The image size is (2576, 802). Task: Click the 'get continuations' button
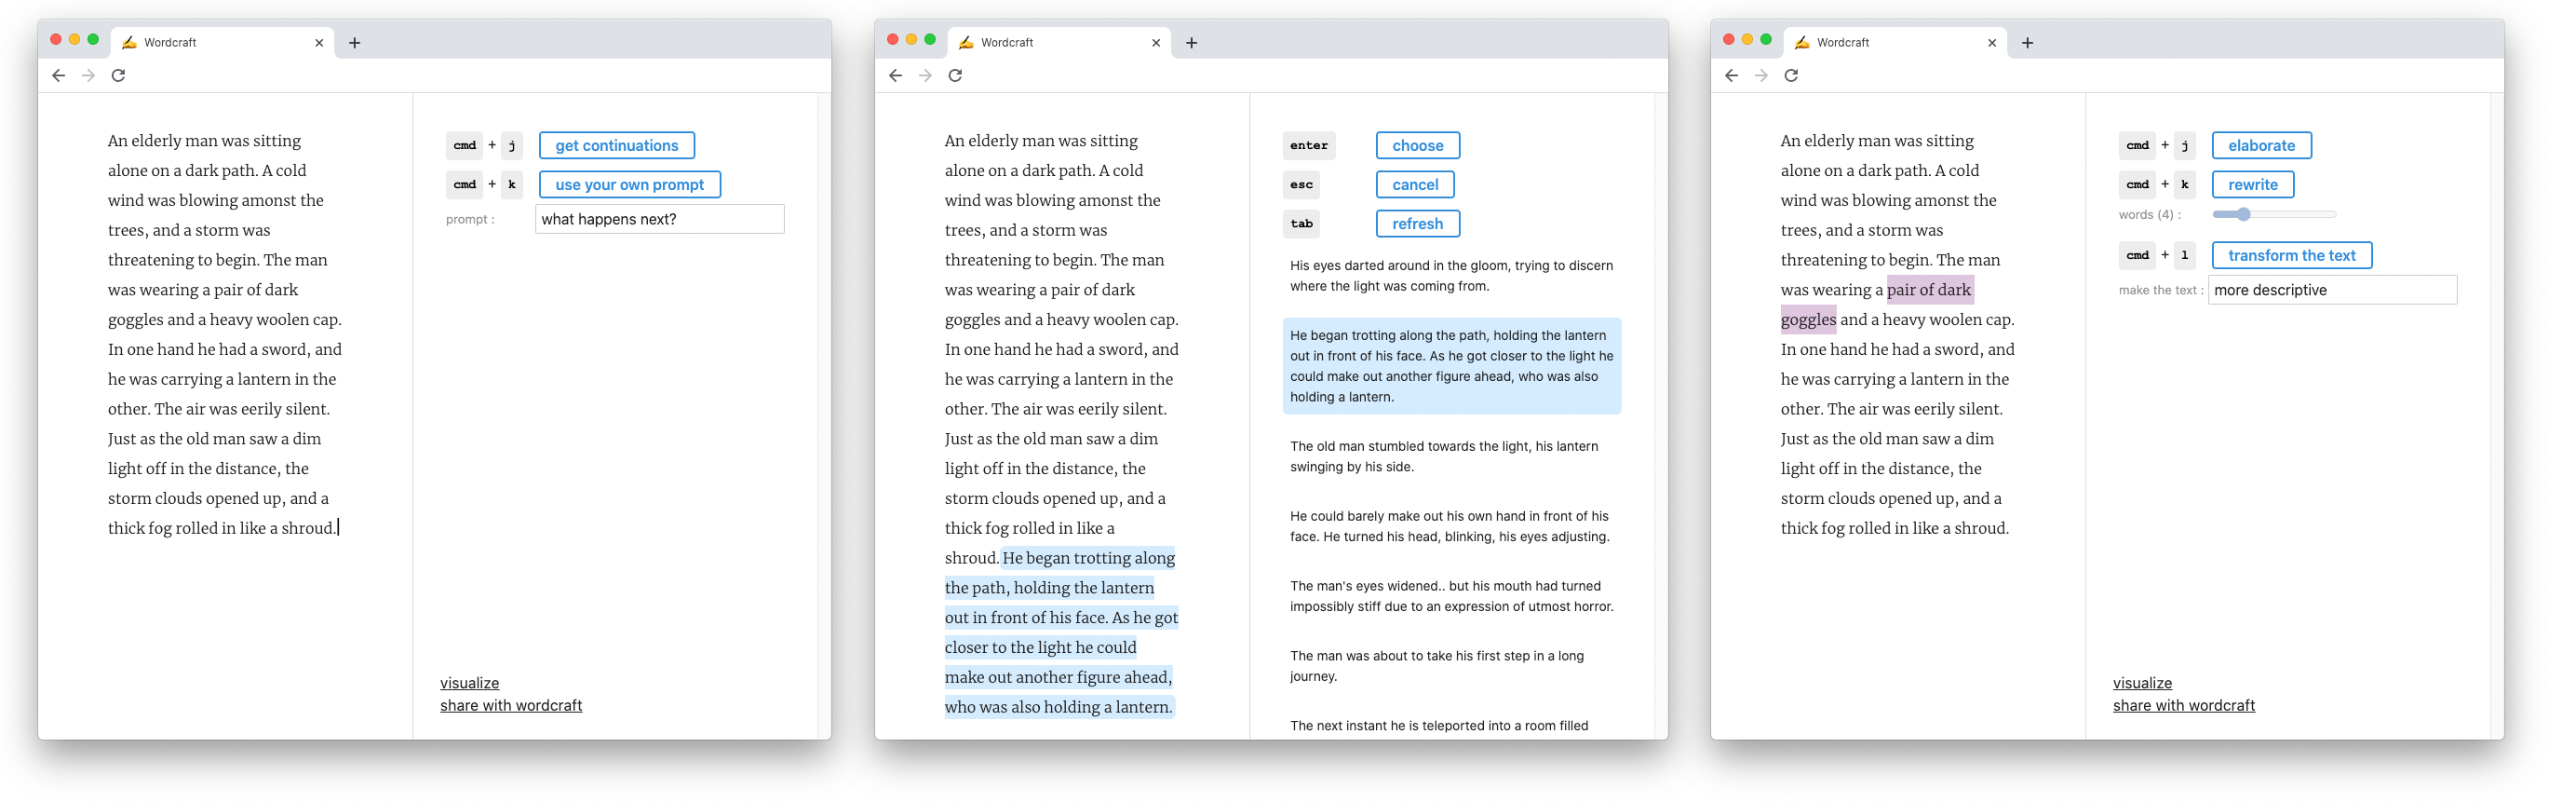click(617, 146)
